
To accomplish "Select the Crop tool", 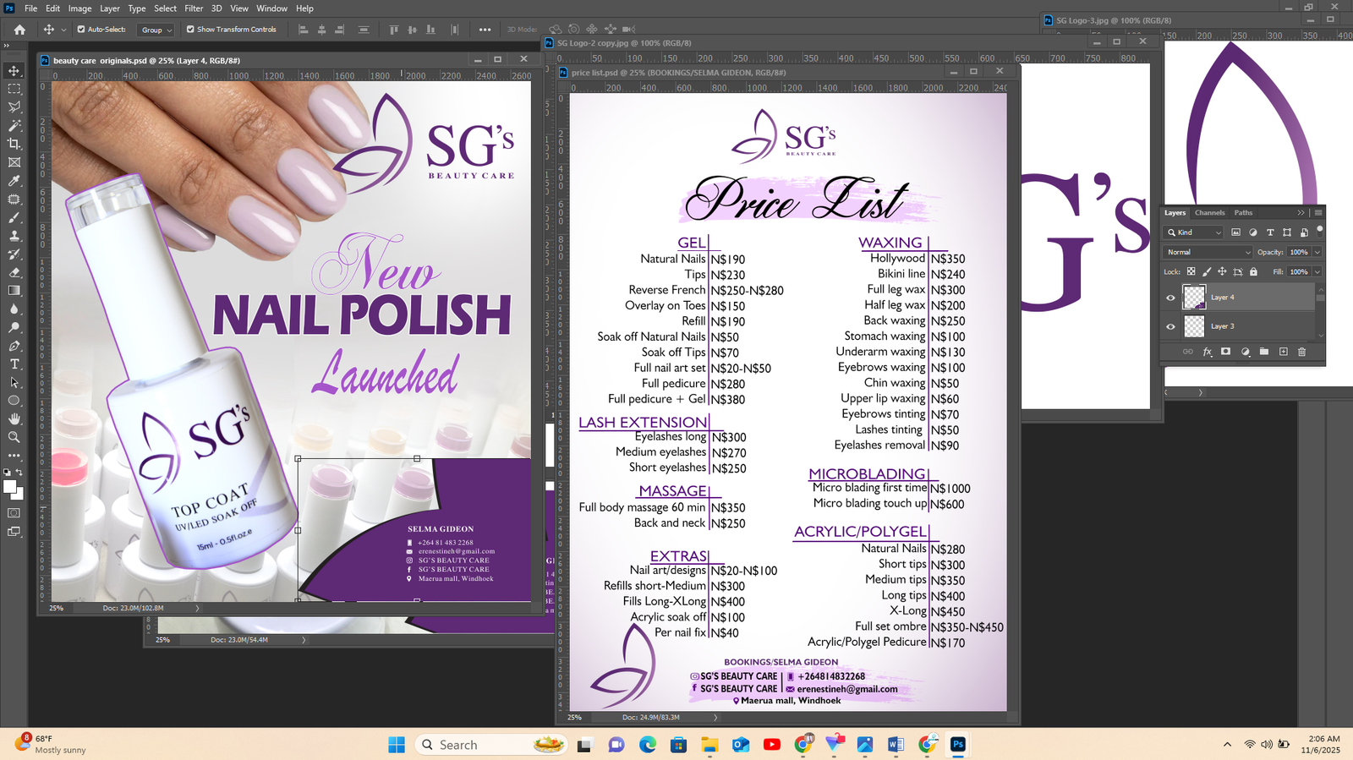I will pyautogui.click(x=14, y=144).
